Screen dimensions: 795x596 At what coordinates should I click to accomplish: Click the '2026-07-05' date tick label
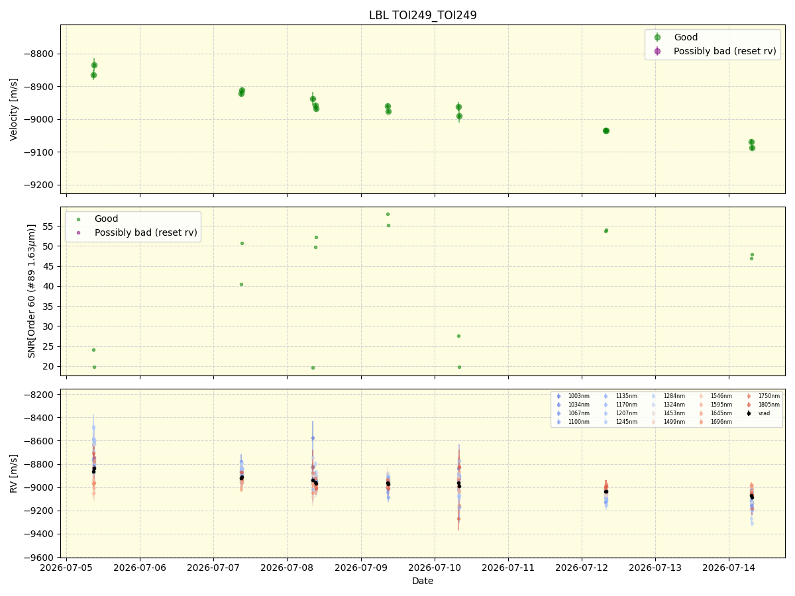point(66,568)
